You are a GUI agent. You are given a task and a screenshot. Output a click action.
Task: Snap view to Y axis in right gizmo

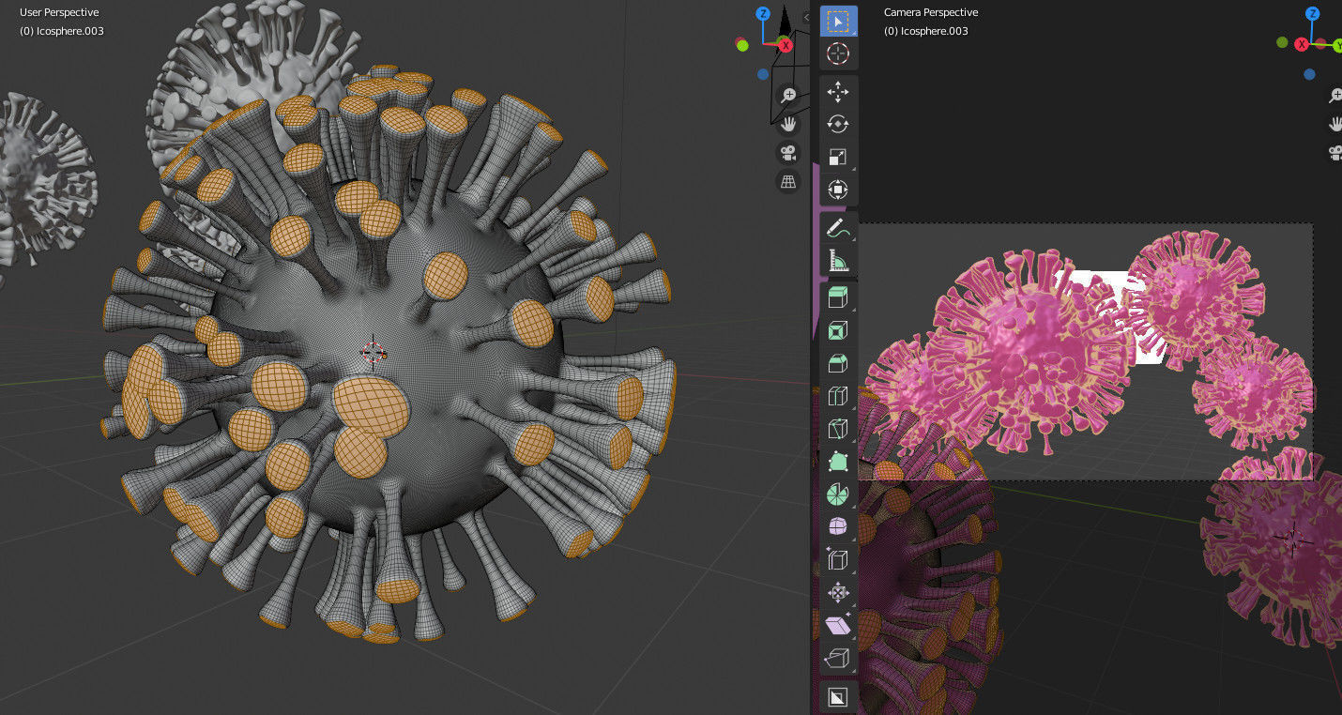(1336, 45)
